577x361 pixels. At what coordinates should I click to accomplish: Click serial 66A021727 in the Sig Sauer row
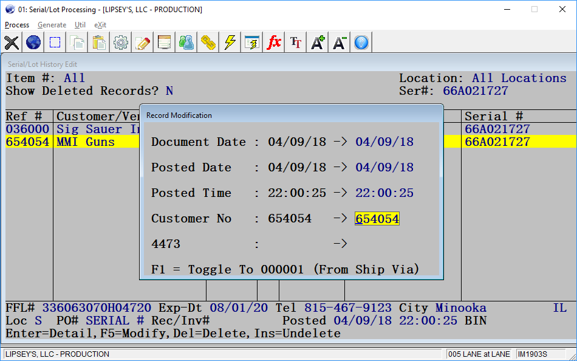pyautogui.click(x=497, y=129)
